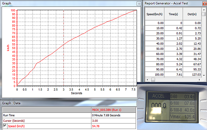Viewport: 207px width, 130px height.
Task: Select the Time(s) column header
Action: click(x=173, y=14)
